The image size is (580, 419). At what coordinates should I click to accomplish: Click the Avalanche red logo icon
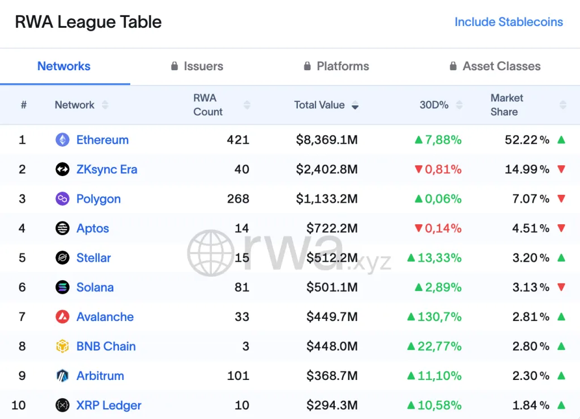point(62,317)
